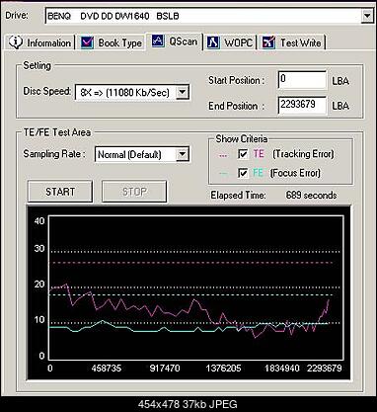Uncheck the FE Focus Error checkbox
This screenshot has height=412, width=377.
coord(243,173)
